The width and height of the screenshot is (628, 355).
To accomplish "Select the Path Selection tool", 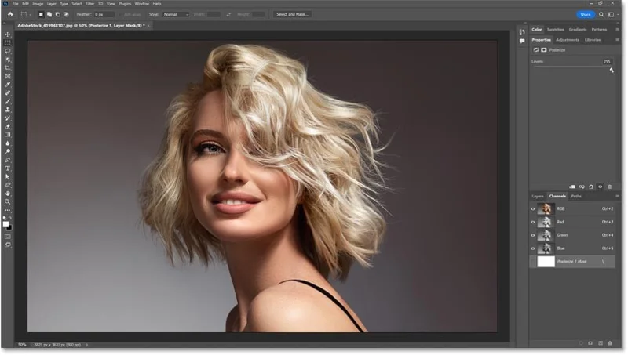I will [8, 177].
